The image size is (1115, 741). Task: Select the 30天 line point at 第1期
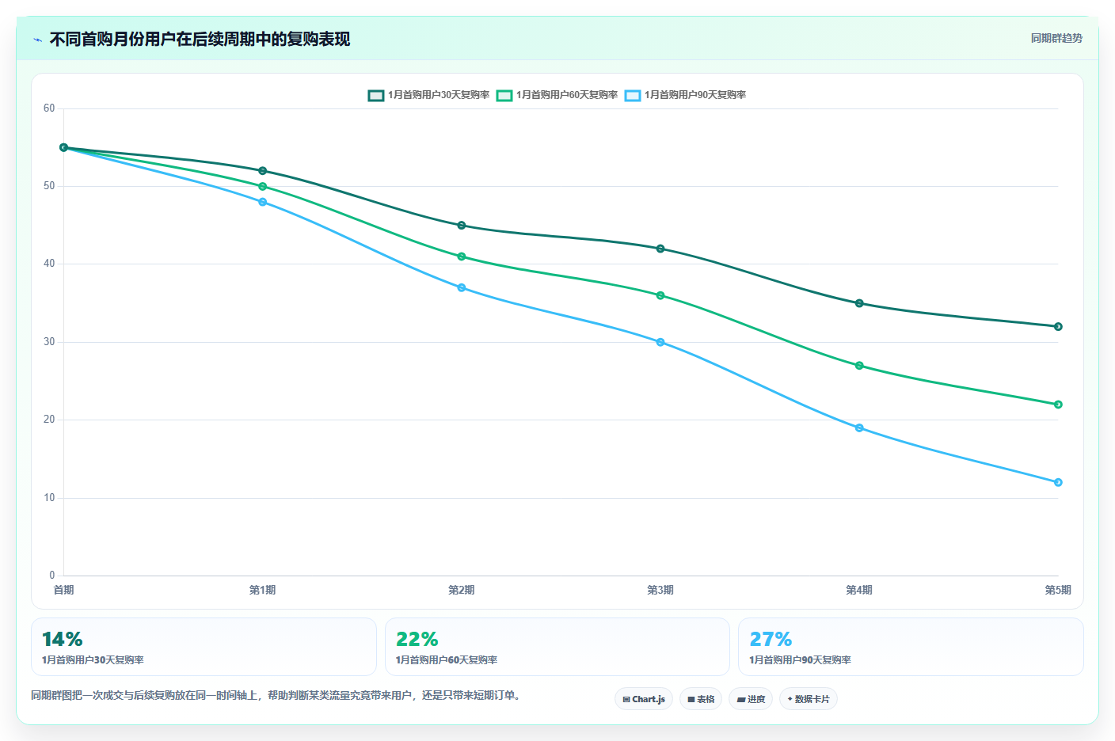(263, 171)
